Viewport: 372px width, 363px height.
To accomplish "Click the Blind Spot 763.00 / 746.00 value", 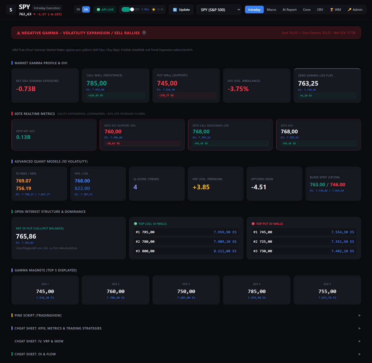I will point(327,184).
